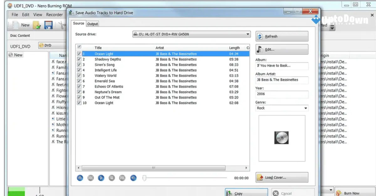Select the Play icon in playback controls
The width and height of the screenshot is (376, 196).
pos(101,178)
